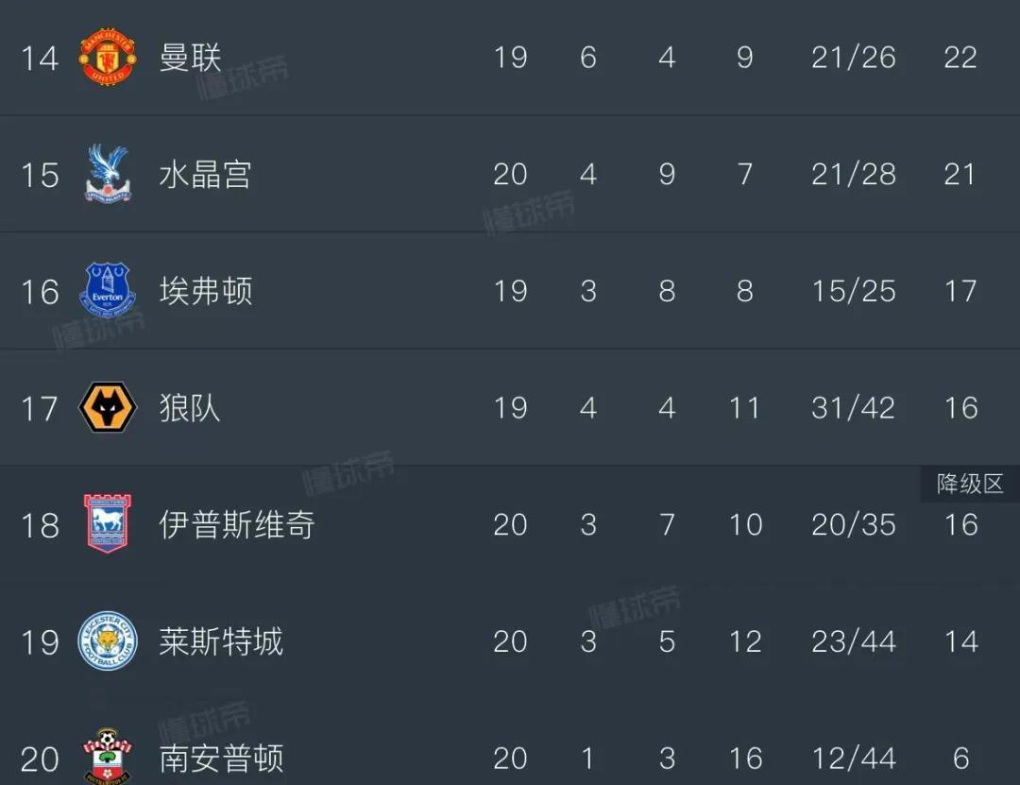
Task: Click Everton's matches played value 19
Action: 510,291
